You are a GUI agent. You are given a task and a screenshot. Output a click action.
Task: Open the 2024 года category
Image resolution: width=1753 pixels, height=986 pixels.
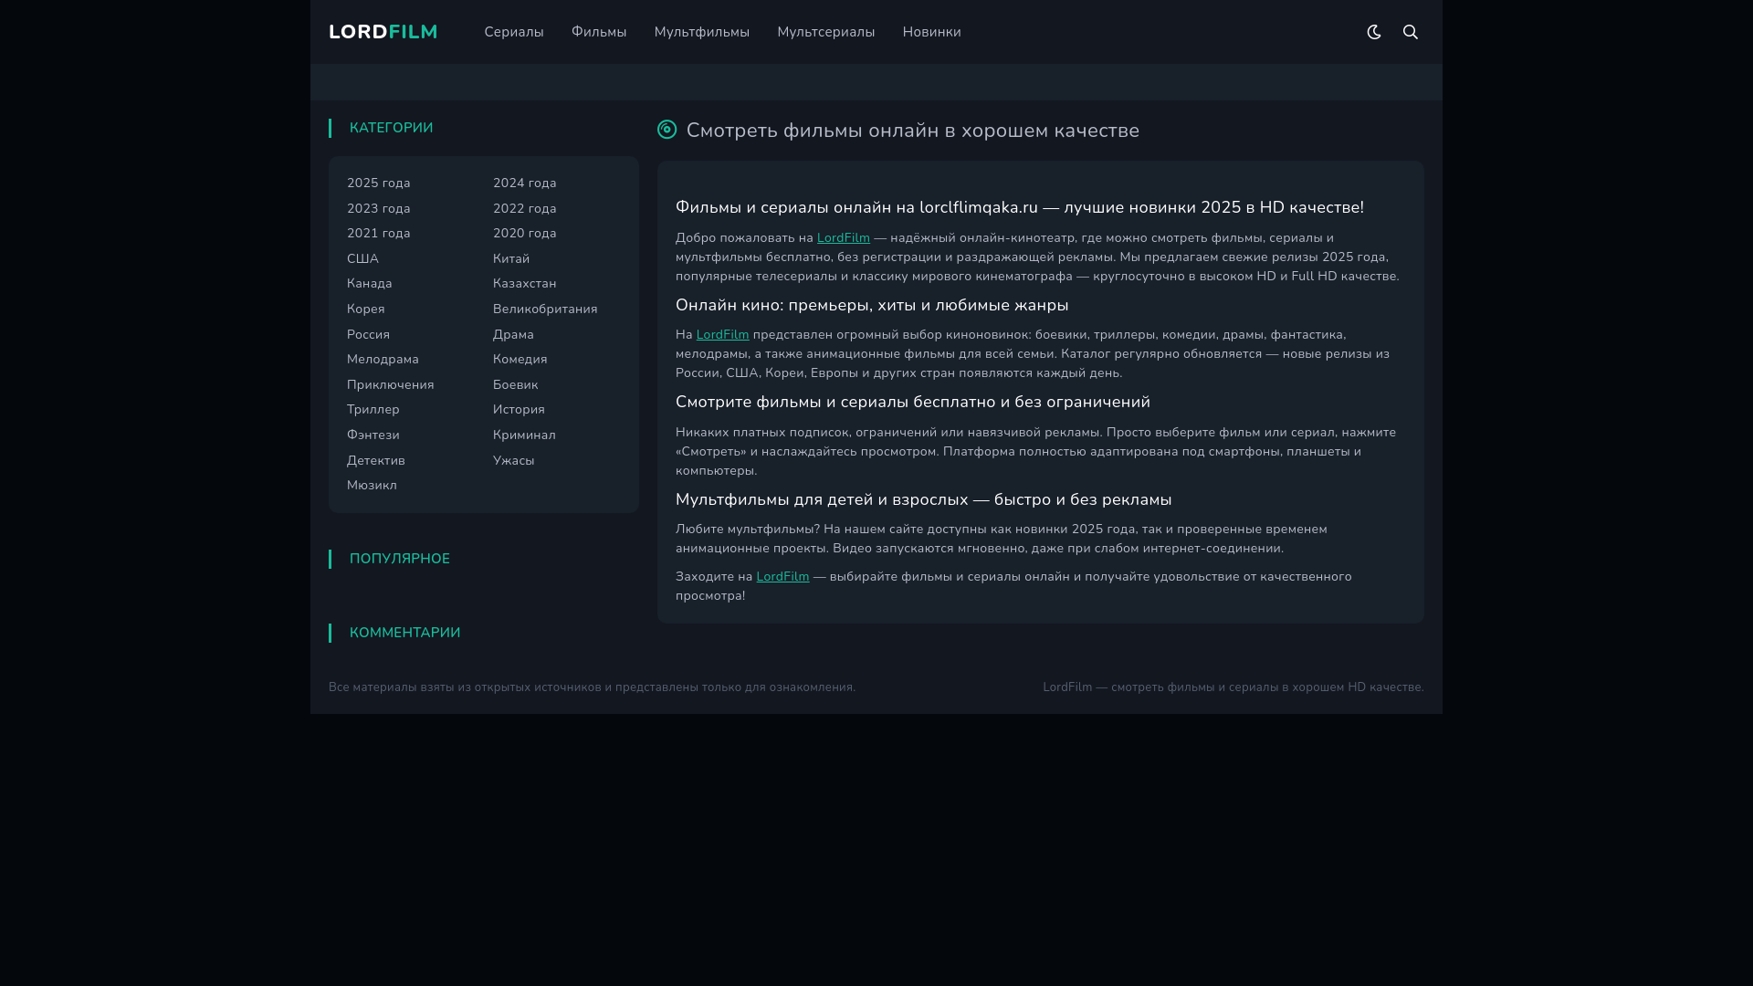[524, 184]
